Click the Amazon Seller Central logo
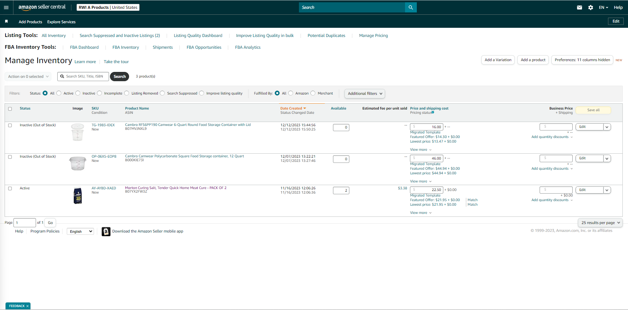628x310 pixels. [42, 7]
